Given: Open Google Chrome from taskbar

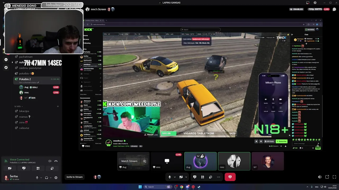Looking at the screenshot, I should (x=181, y=187).
